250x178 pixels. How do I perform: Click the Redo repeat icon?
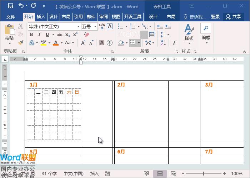[x=34, y=6]
